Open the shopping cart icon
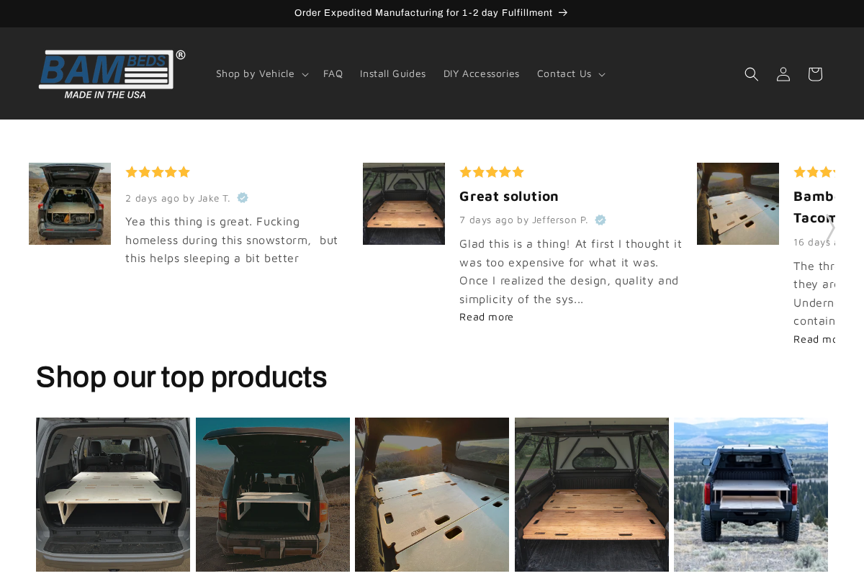864x576 pixels. point(814,73)
